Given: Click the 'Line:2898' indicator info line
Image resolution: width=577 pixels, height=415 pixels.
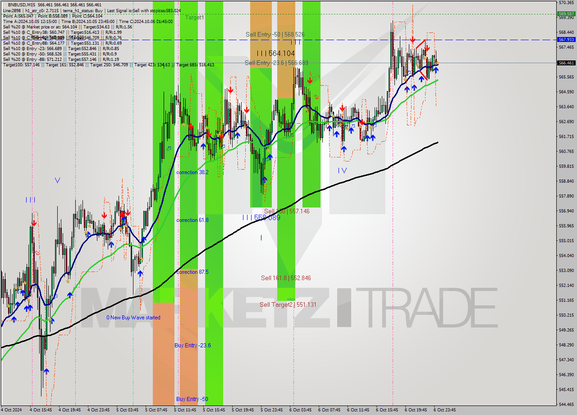Looking at the screenshot, I should [x=92, y=10].
